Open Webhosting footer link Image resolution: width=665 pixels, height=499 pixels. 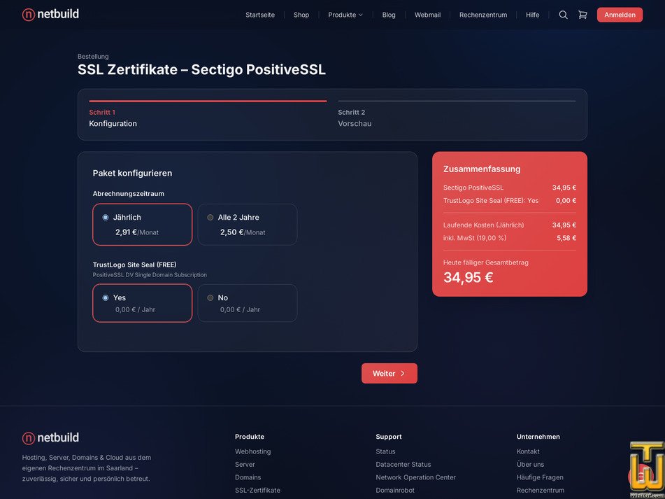[252, 451]
